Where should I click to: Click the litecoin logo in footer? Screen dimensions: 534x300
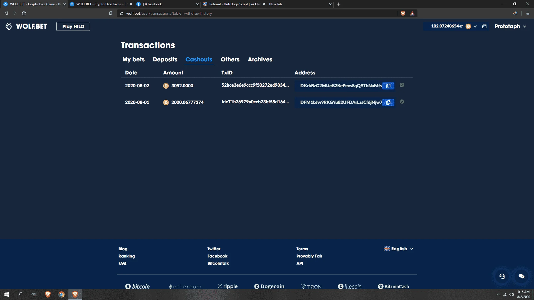coord(350,286)
